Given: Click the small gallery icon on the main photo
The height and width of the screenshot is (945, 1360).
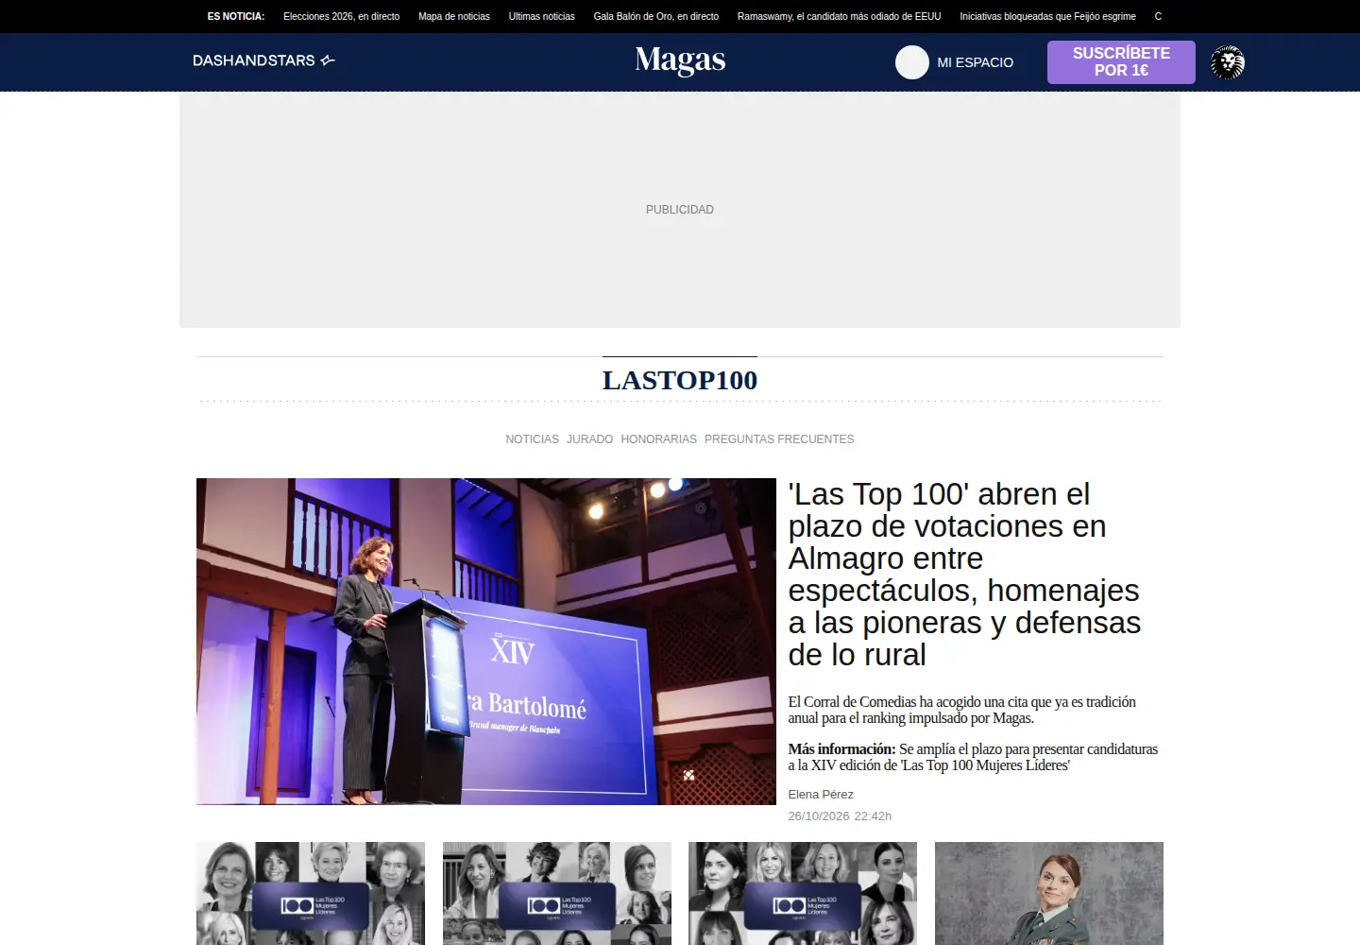Looking at the screenshot, I should coord(689,775).
